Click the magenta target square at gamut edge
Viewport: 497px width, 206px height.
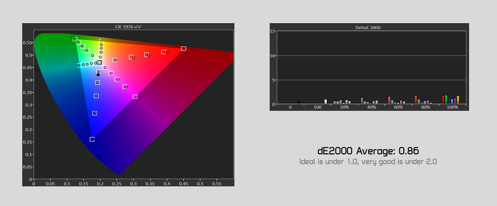(135, 97)
